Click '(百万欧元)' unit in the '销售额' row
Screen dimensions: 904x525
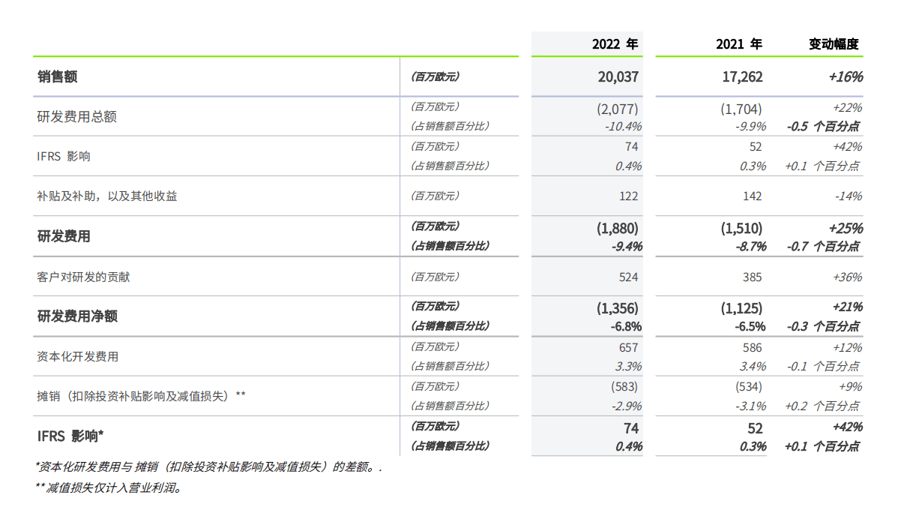click(435, 76)
